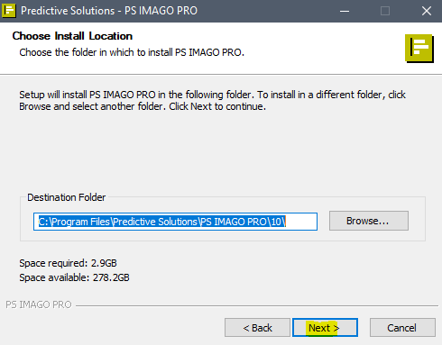Click the 'Space available: 278.2GB' text
The width and height of the screenshot is (442, 345).
pyautogui.click(x=74, y=277)
